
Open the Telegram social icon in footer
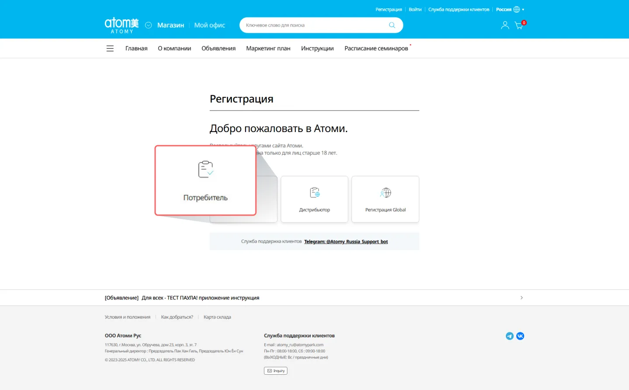(x=509, y=336)
